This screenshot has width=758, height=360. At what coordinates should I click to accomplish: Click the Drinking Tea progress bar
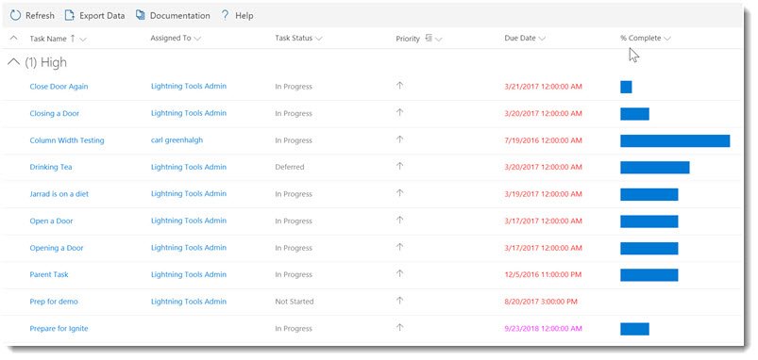click(655, 168)
